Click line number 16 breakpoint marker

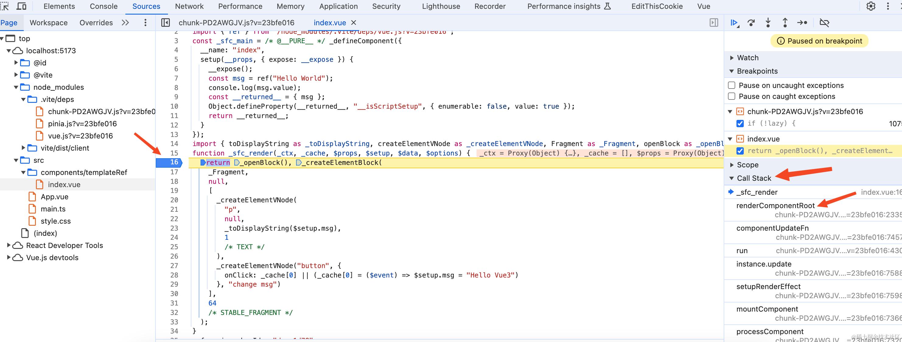174,162
